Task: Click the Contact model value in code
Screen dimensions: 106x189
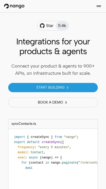Action: [37, 152]
